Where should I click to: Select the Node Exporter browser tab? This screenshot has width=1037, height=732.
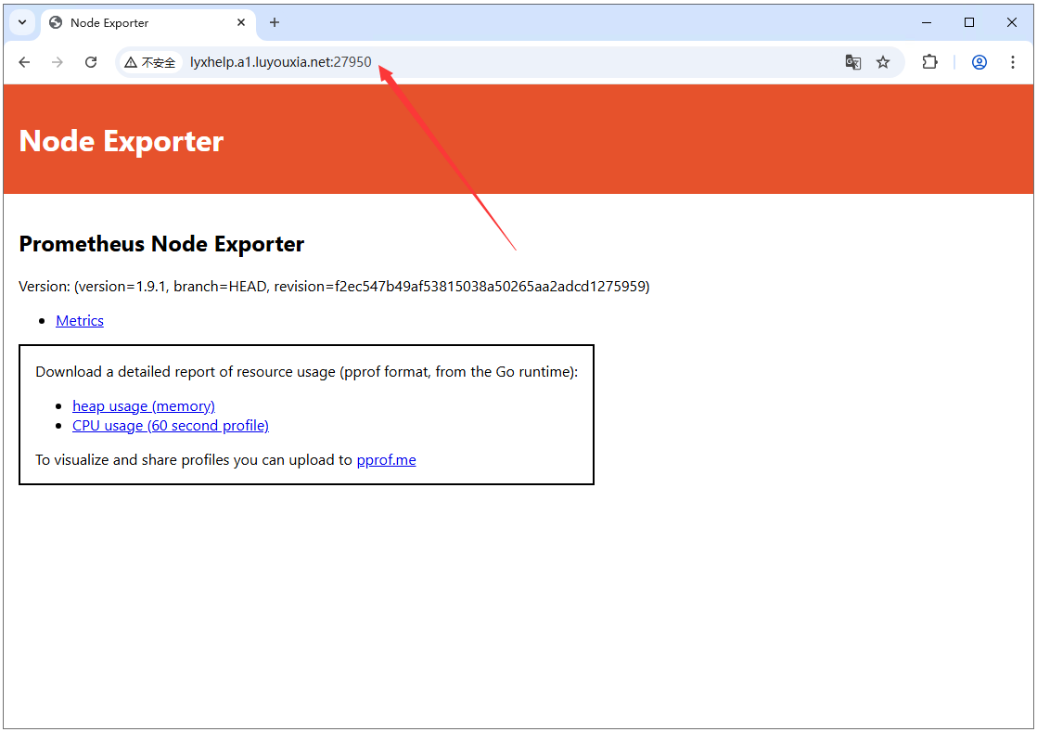point(130,22)
